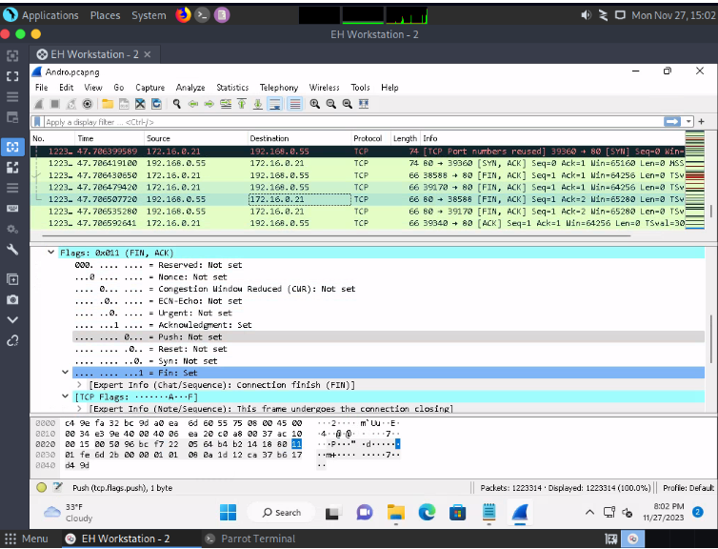Viewport: 718px width, 549px height.
Task: Open the Statistics menu
Action: 231,88
